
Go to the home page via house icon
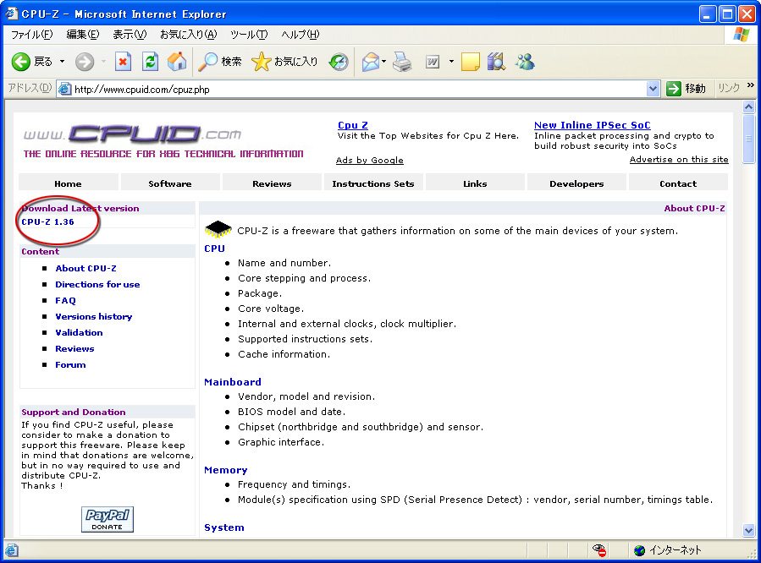click(177, 62)
